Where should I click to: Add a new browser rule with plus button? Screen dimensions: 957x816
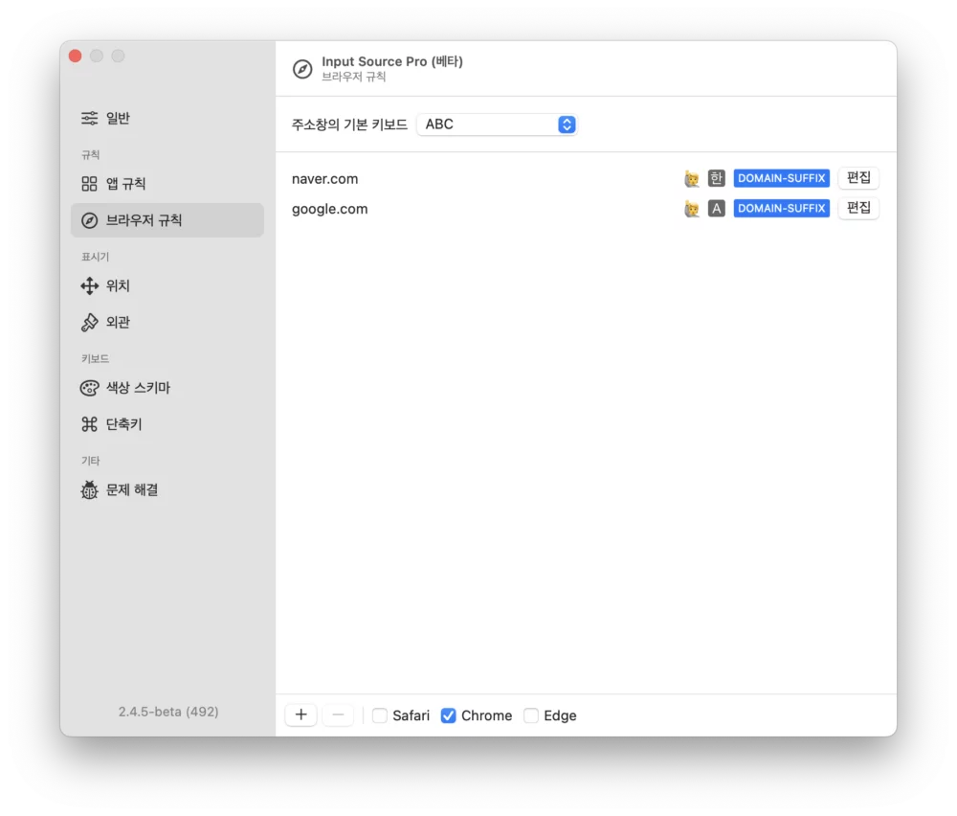click(x=300, y=715)
